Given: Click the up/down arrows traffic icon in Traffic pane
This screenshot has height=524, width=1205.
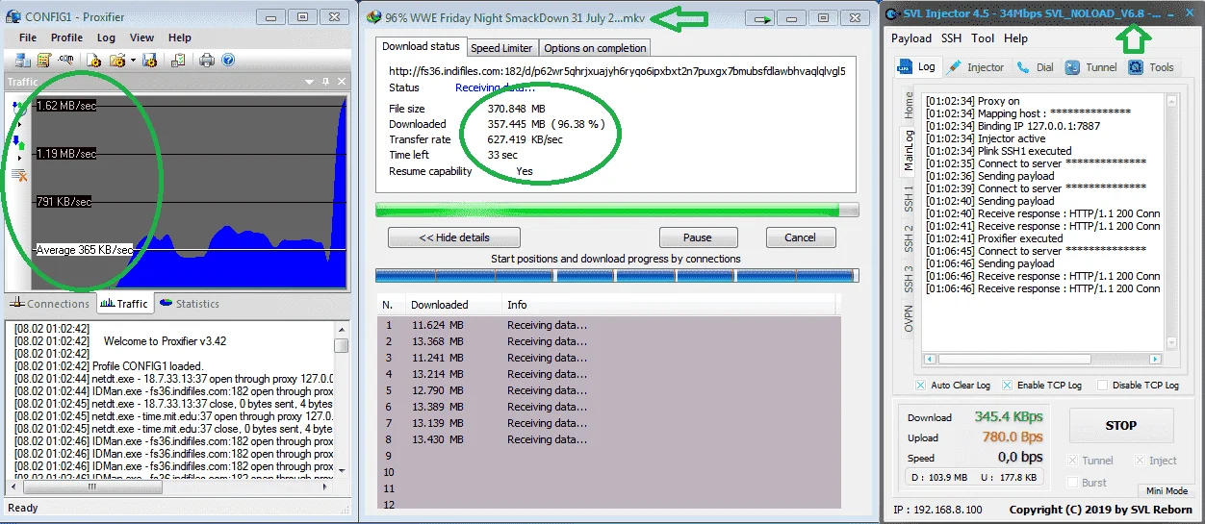Looking at the screenshot, I should (x=19, y=143).
